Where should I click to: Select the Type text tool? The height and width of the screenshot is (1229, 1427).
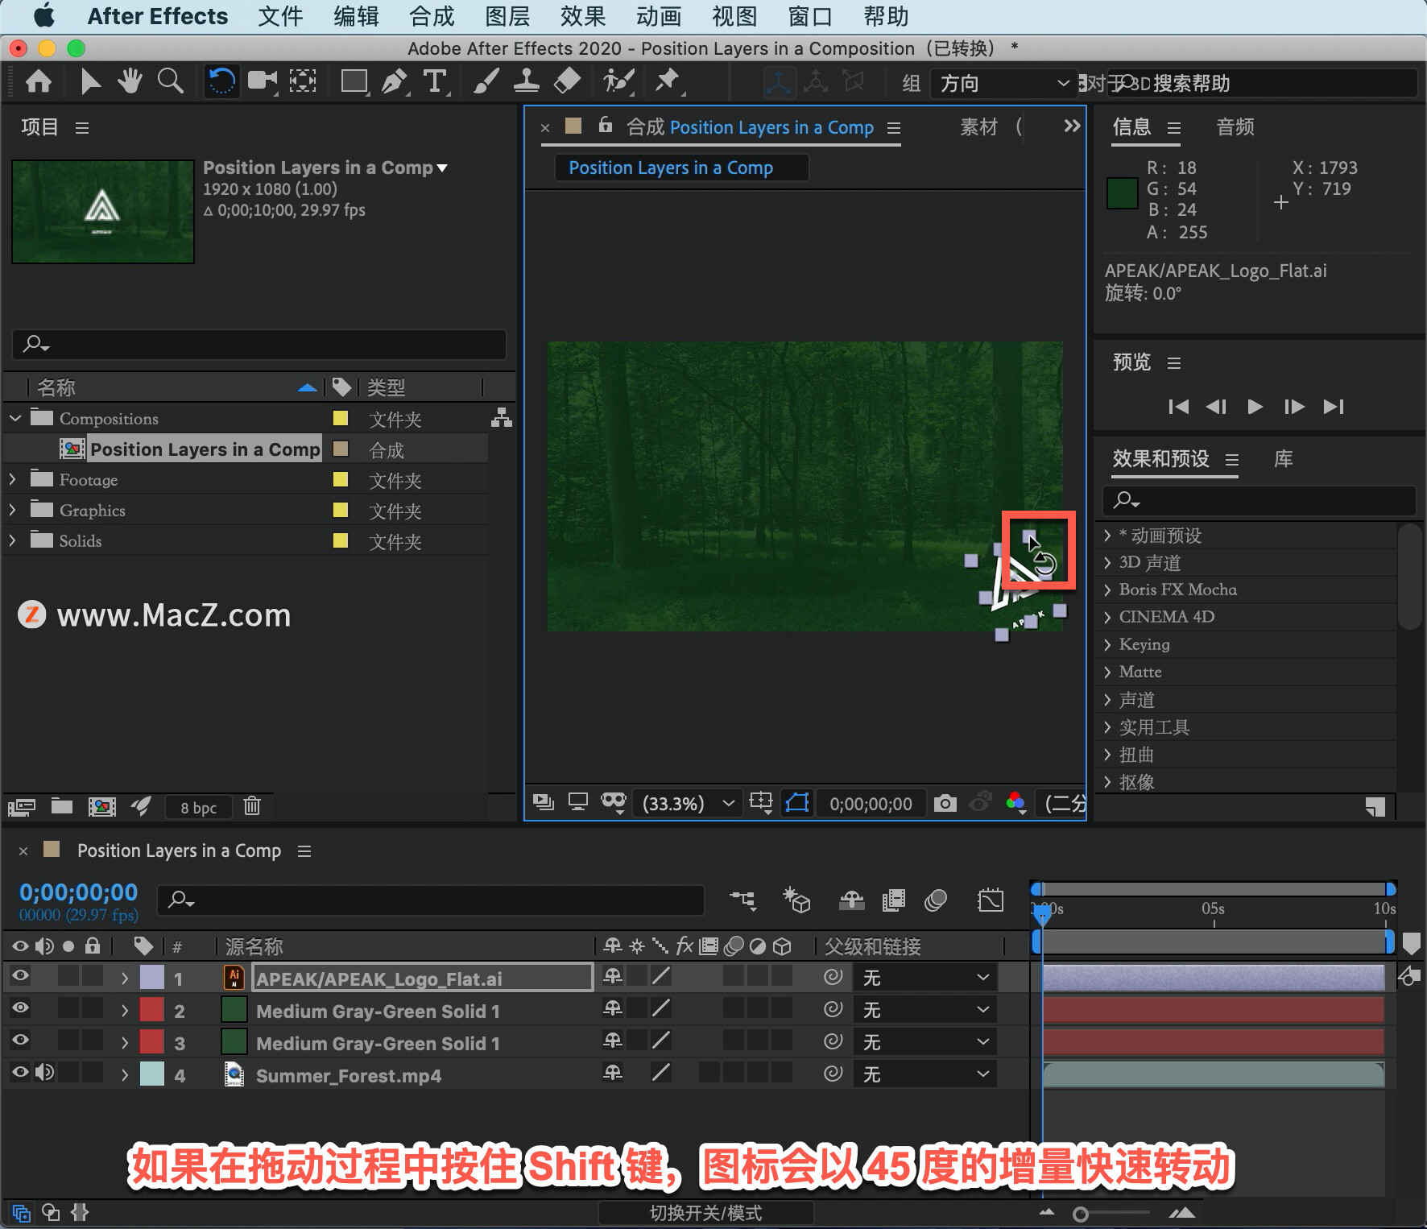click(x=435, y=81)
